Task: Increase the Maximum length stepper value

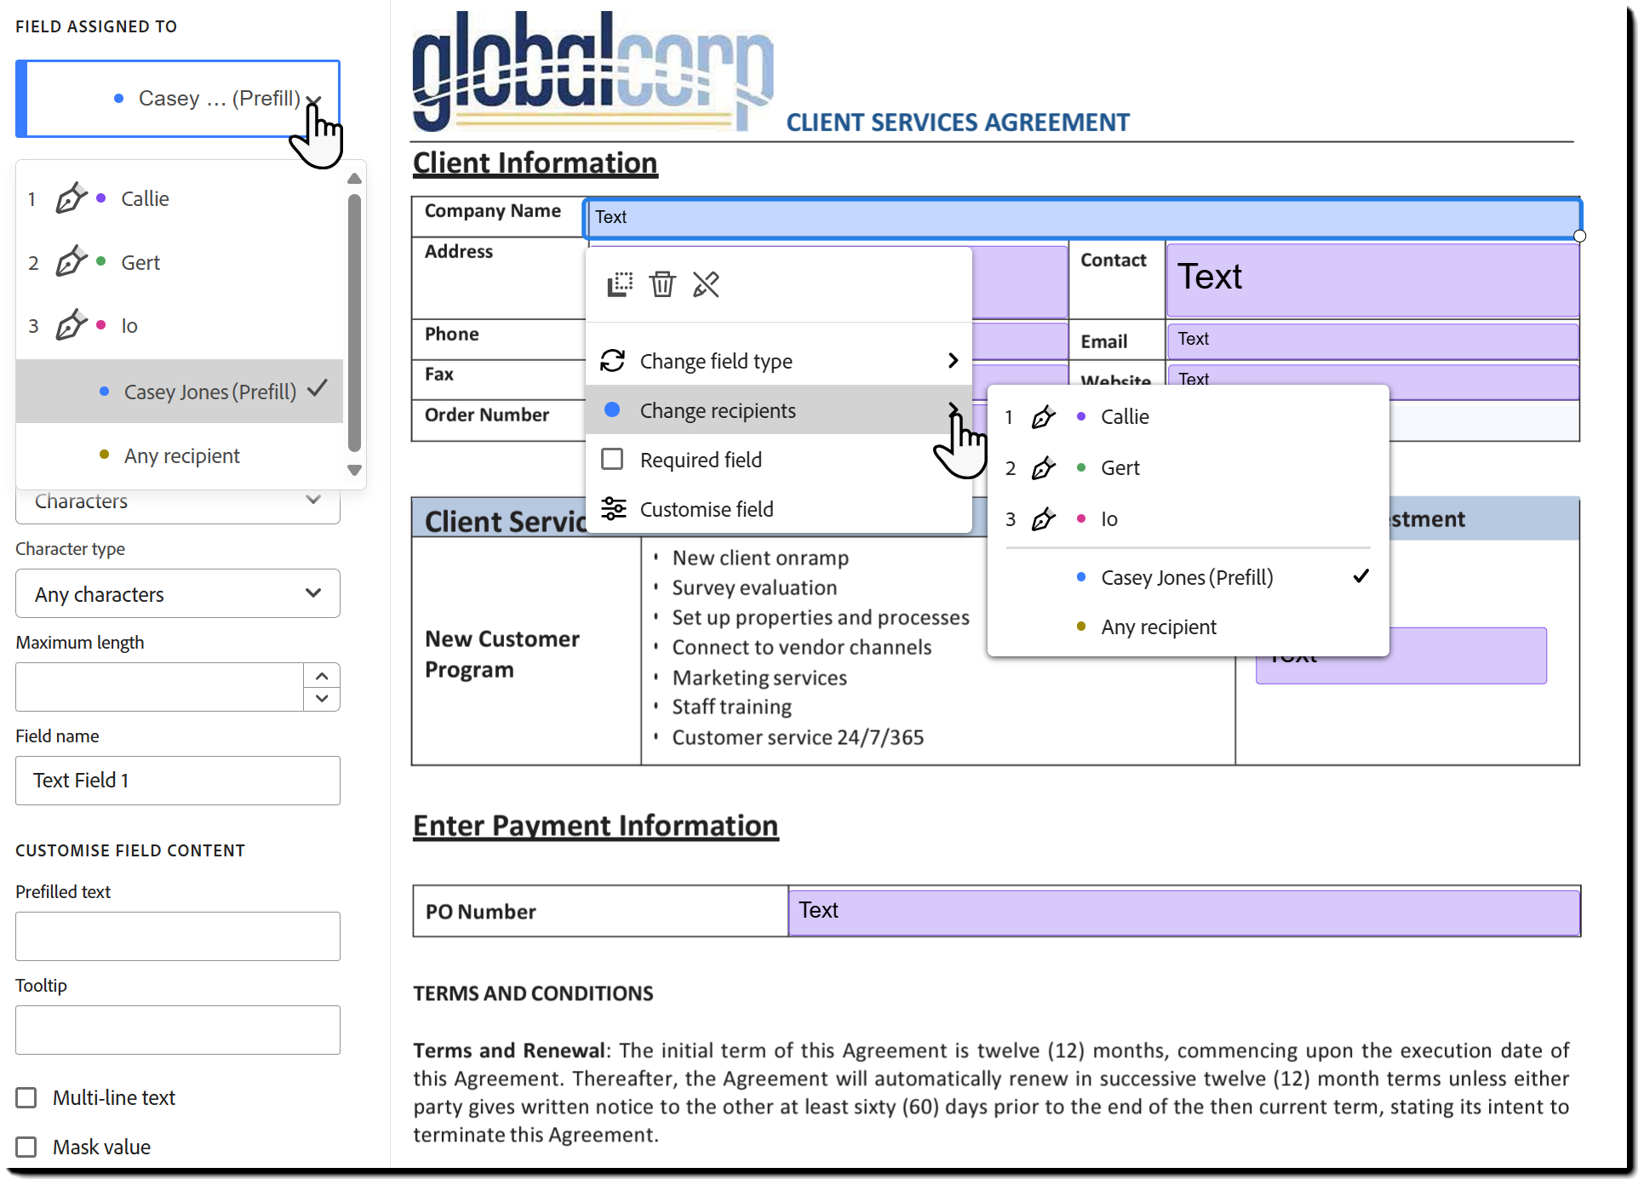Action: click(x=322, y=676)
